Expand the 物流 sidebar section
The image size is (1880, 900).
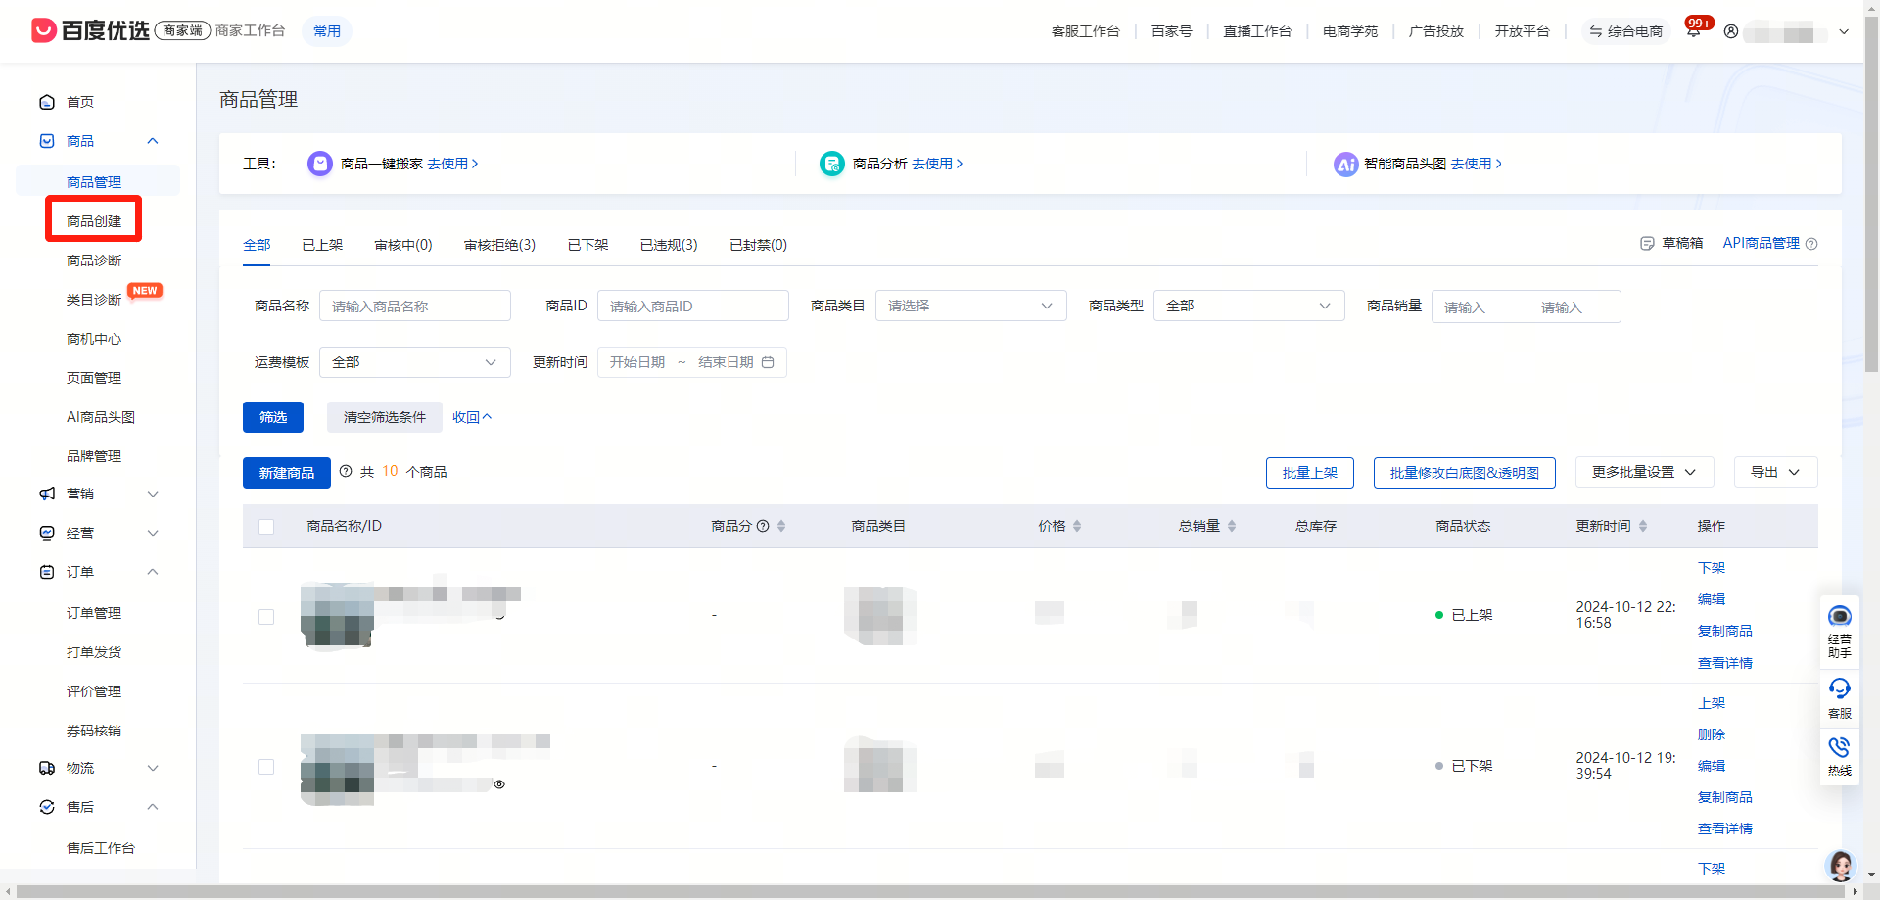click(153, 768)
